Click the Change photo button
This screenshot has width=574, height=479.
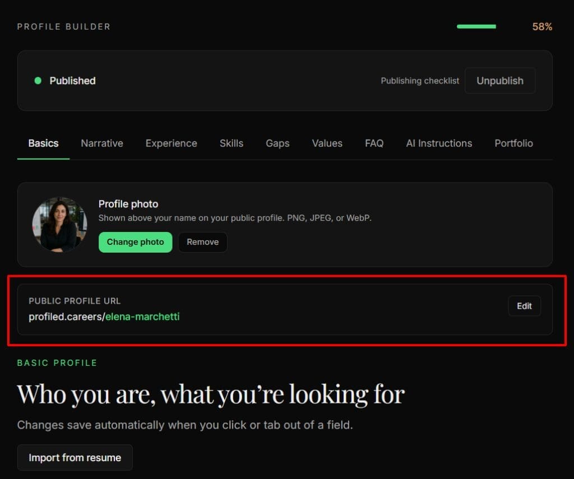pyautogui.click(x=135, y=242)
